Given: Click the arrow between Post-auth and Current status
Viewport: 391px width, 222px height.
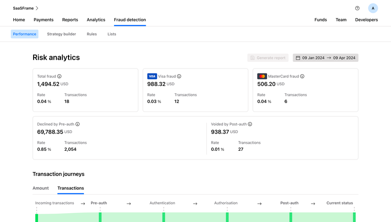Looking at the screenshot, I should 313,204.
